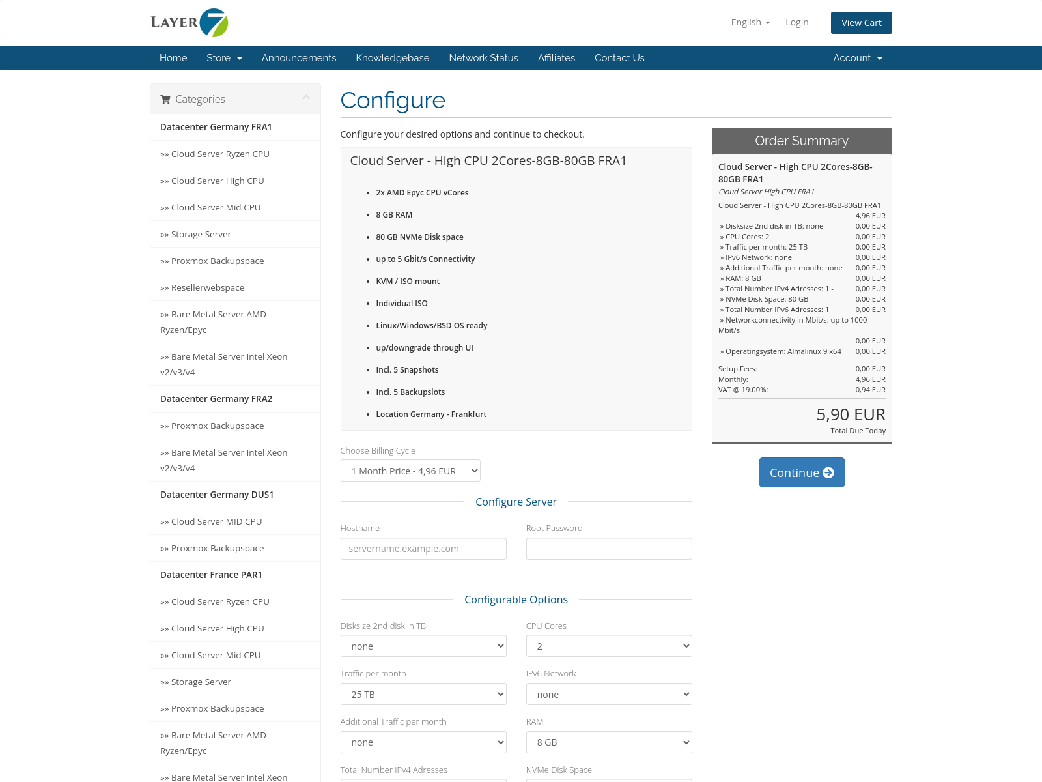Expand the Account dropdown menu
The image size is (1042, 782).
(858, 58)
